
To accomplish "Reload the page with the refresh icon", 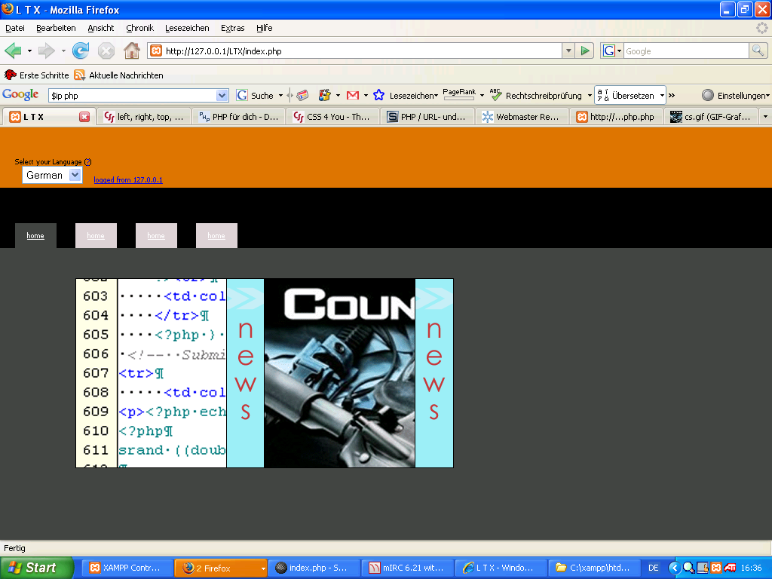I will pos(81,51).
